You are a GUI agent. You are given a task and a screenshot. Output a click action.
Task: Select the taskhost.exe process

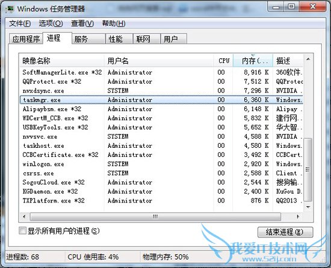pos(162,145)
